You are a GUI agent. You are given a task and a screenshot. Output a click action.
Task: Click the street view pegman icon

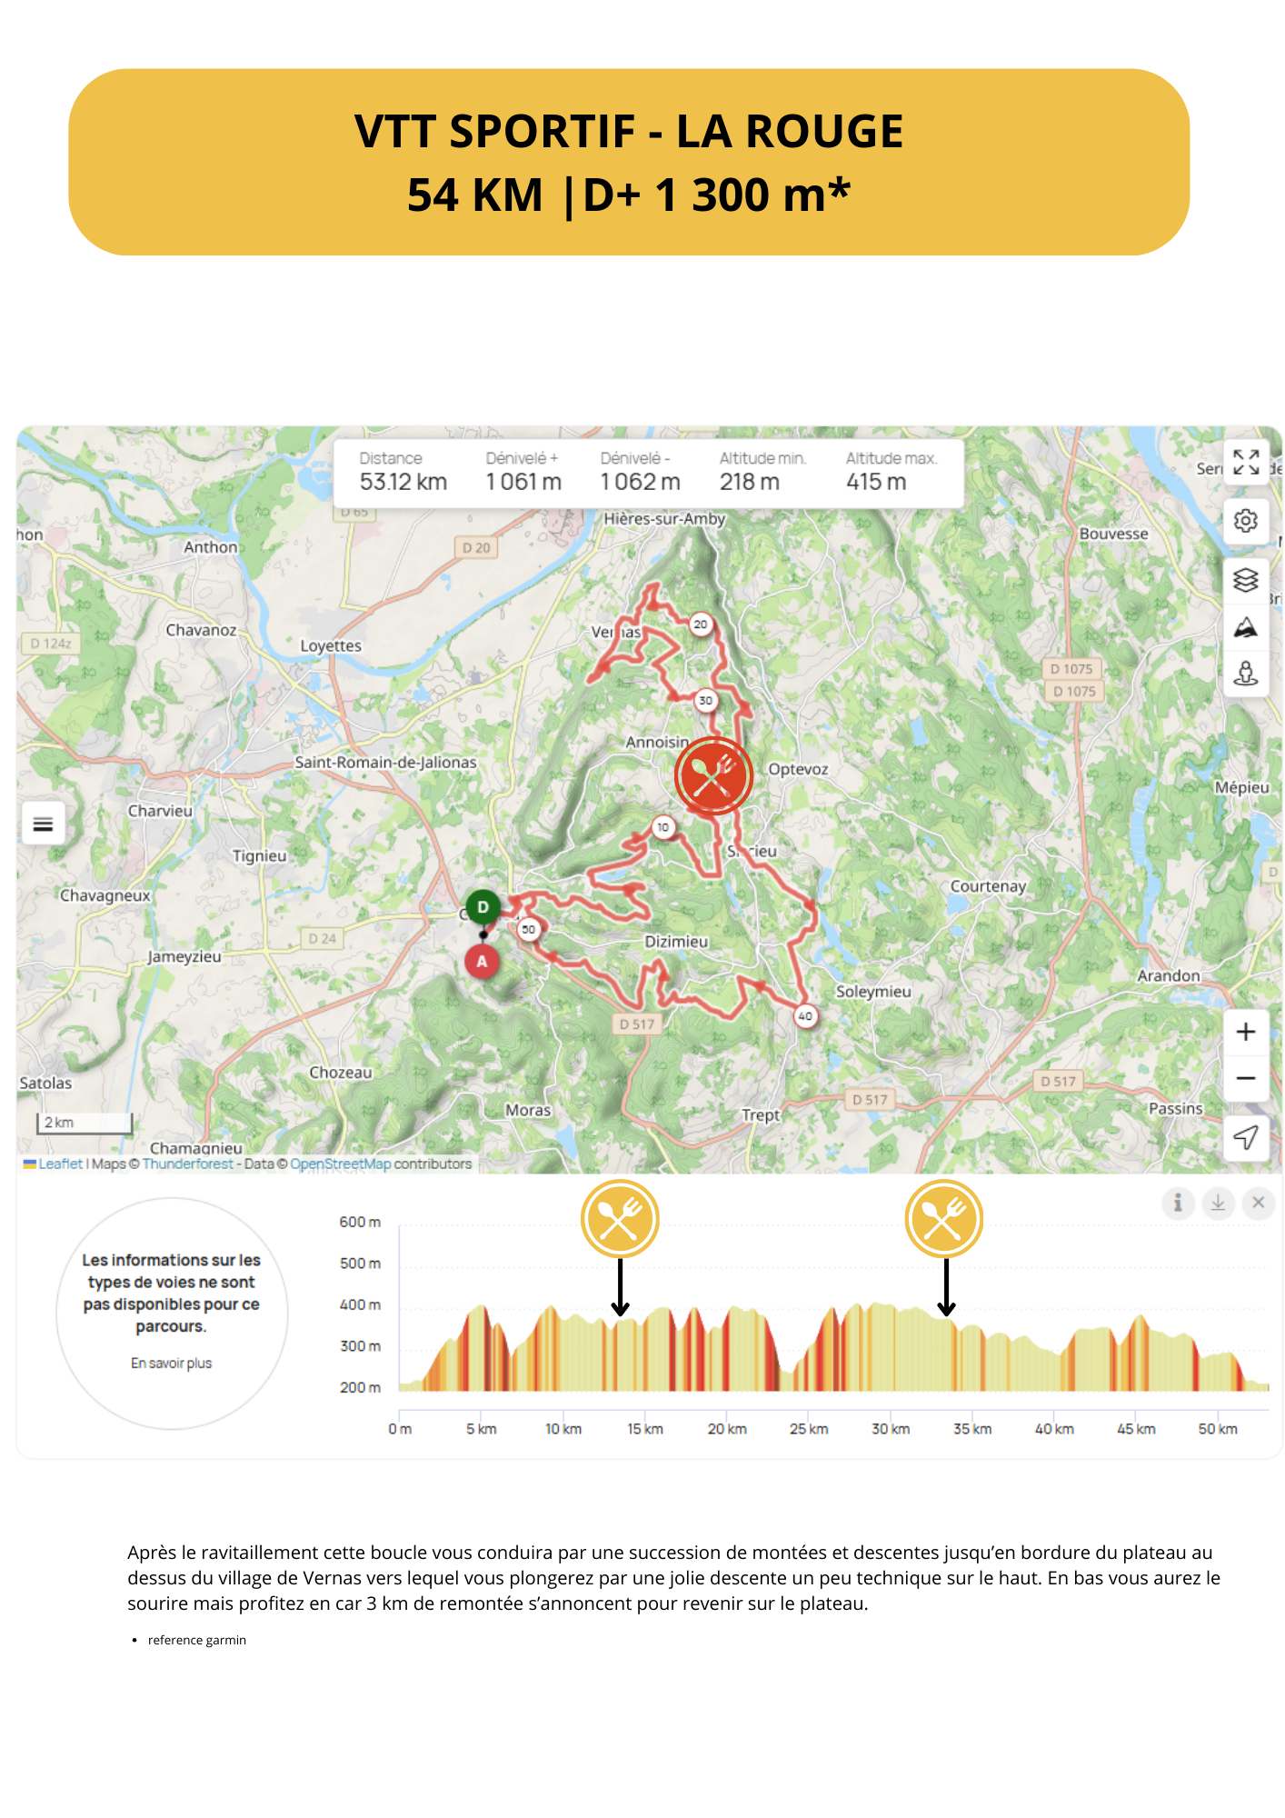point(1245,674)
